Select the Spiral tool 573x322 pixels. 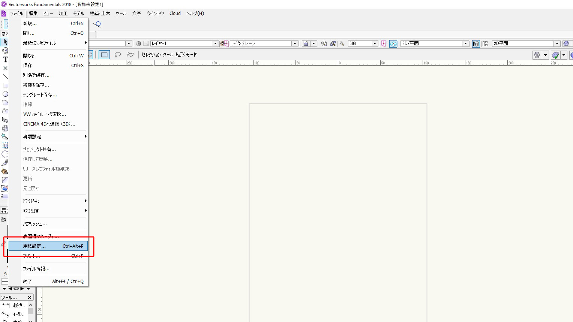(x=5, y=128)
